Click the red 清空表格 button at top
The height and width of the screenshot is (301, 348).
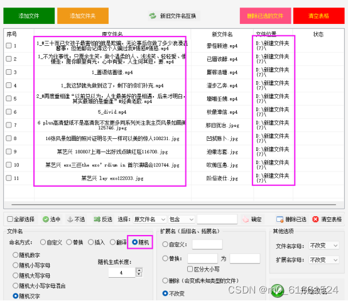[x=318, y=16]
